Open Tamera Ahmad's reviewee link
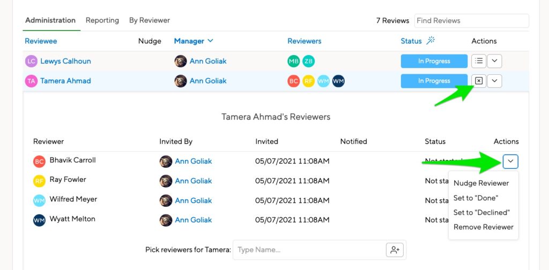This screenshot has width=549, height=270. pyautogui.click(x=65, y=81)
